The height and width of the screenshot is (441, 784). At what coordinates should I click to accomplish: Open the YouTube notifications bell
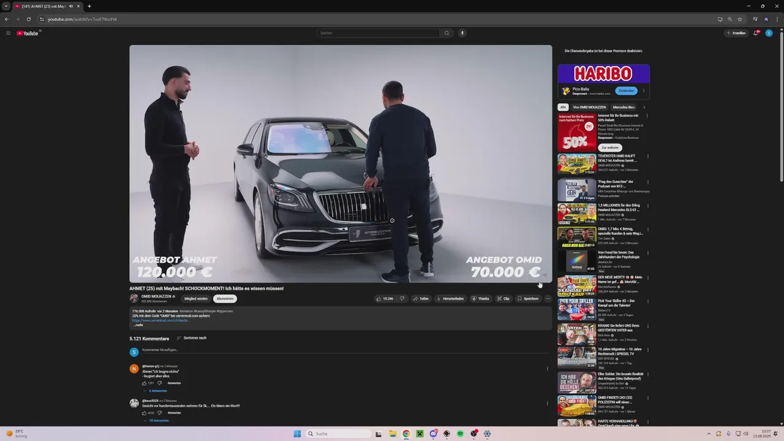pos(756,33)
